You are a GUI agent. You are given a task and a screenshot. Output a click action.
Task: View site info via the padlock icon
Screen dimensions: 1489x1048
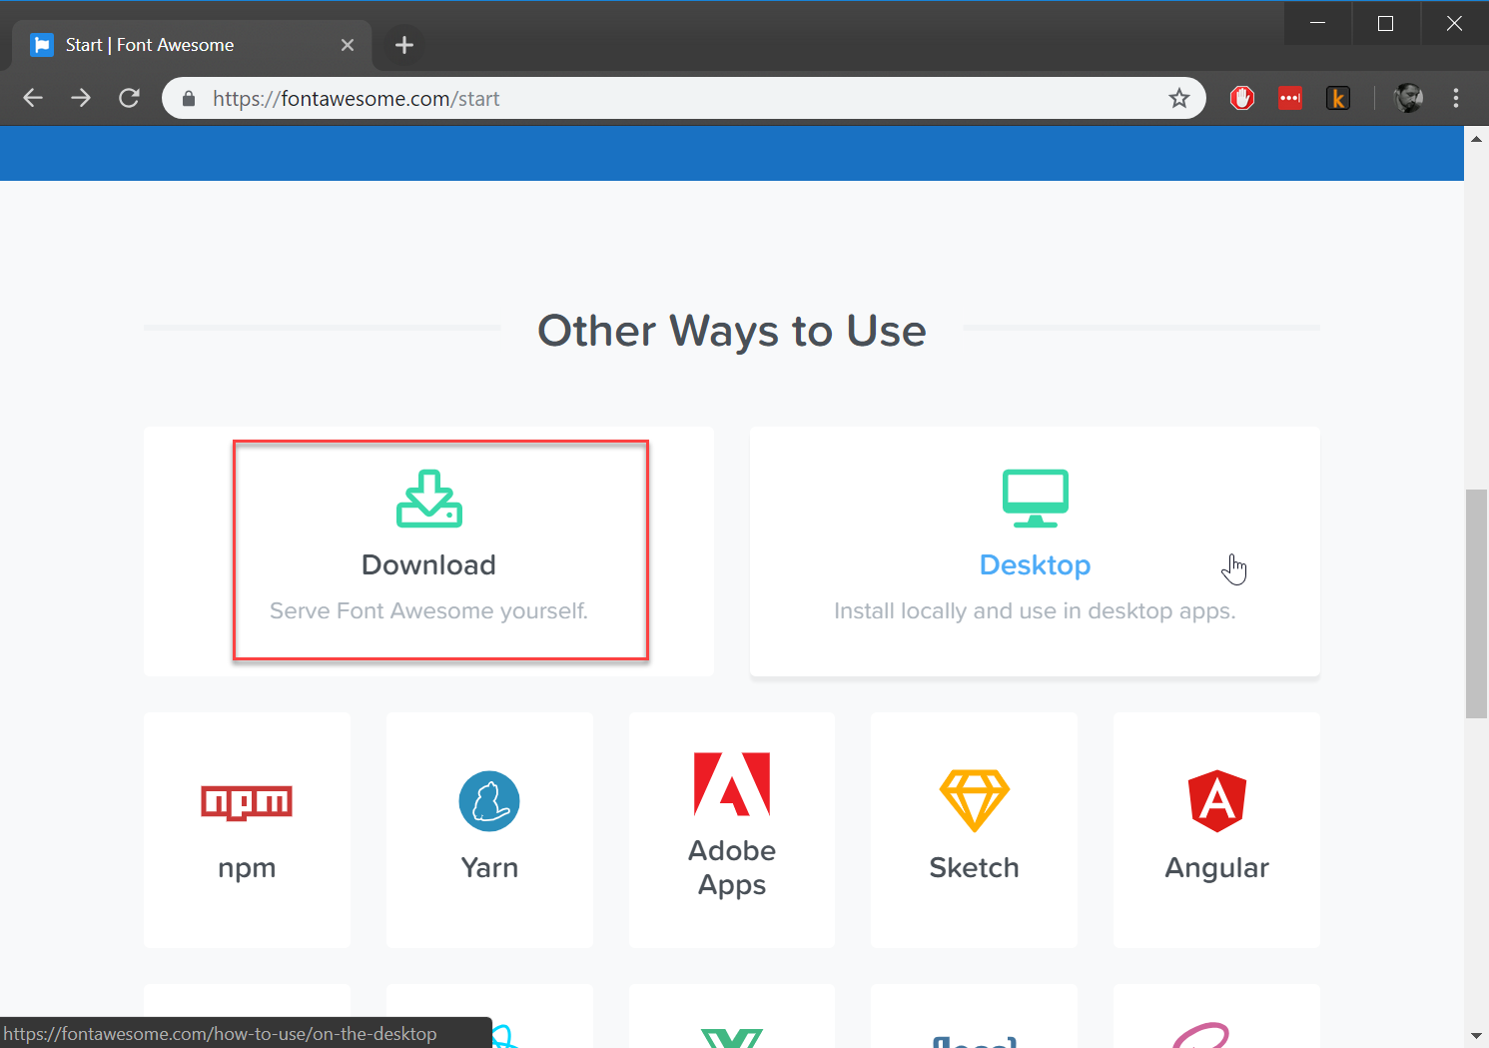189,98
